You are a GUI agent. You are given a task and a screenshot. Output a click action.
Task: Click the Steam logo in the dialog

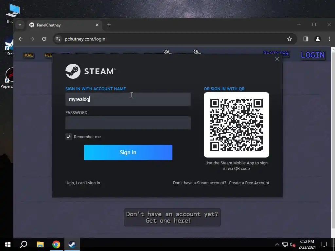[x=90, y=71]
